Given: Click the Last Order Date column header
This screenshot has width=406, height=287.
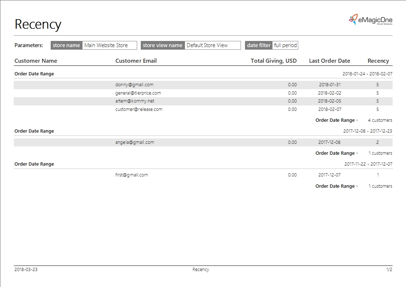Looking at the screenshot, I should (x=329, y=61).
